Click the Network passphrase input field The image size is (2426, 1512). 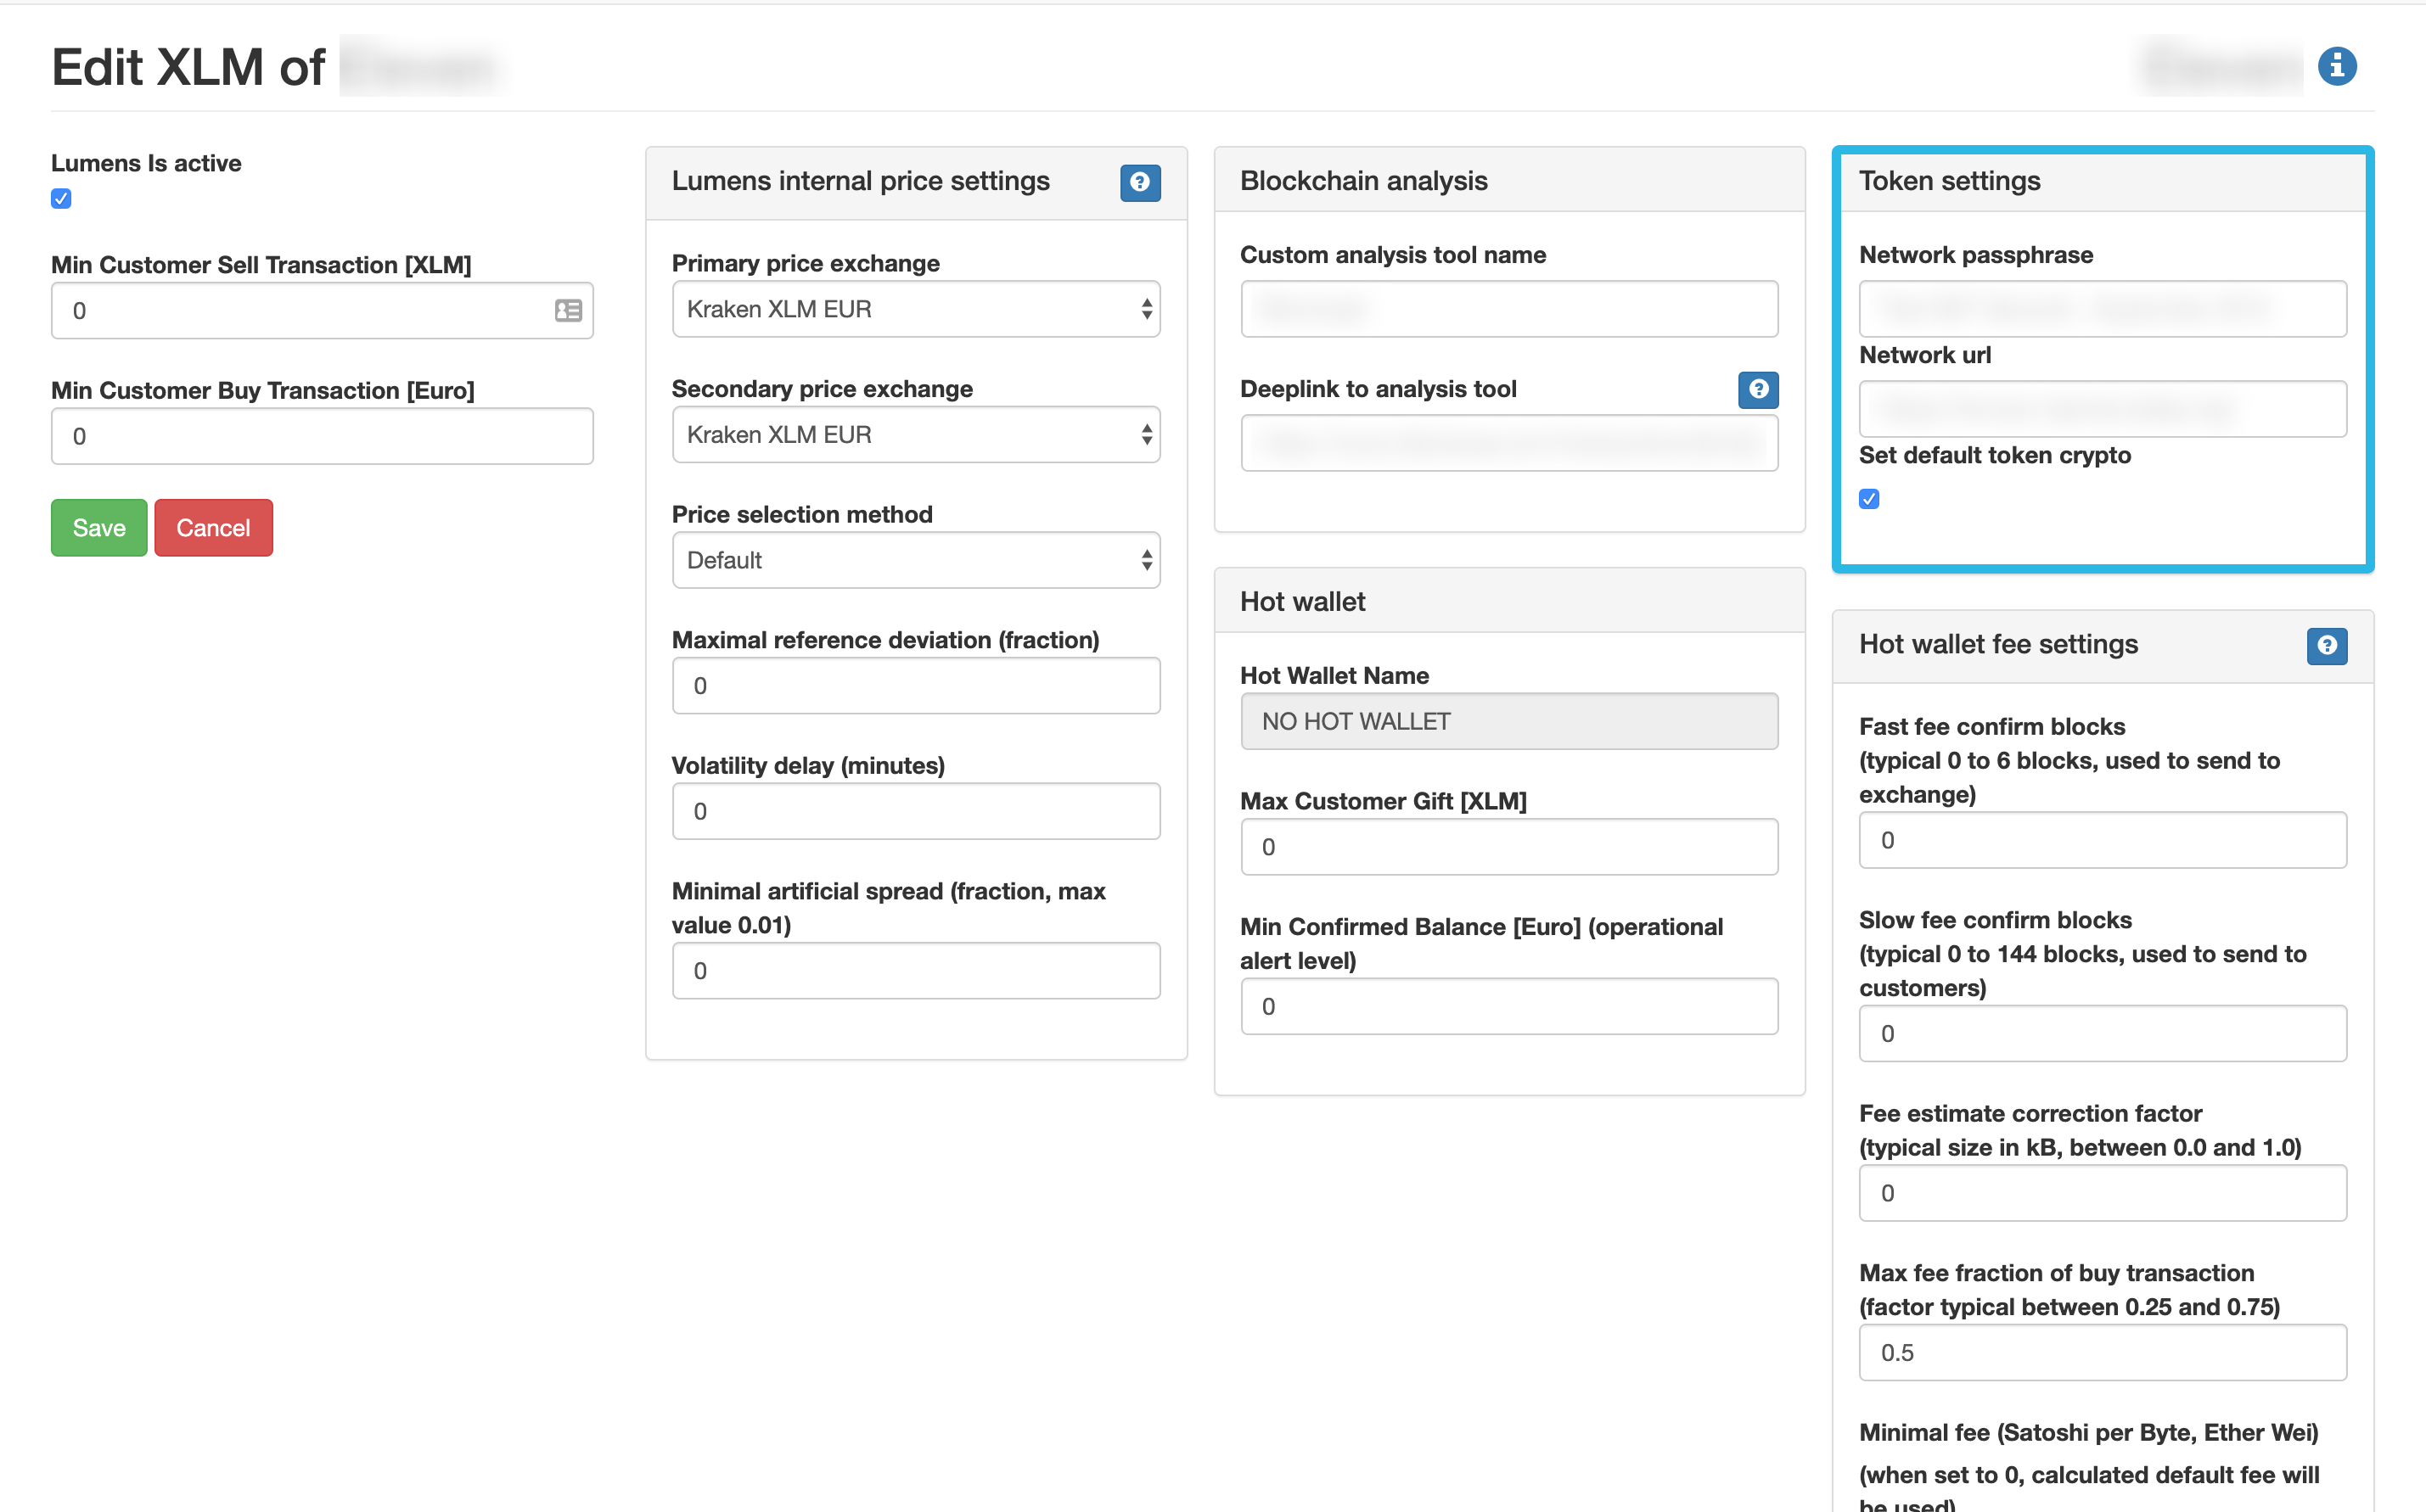click(x=2102, y=309)
